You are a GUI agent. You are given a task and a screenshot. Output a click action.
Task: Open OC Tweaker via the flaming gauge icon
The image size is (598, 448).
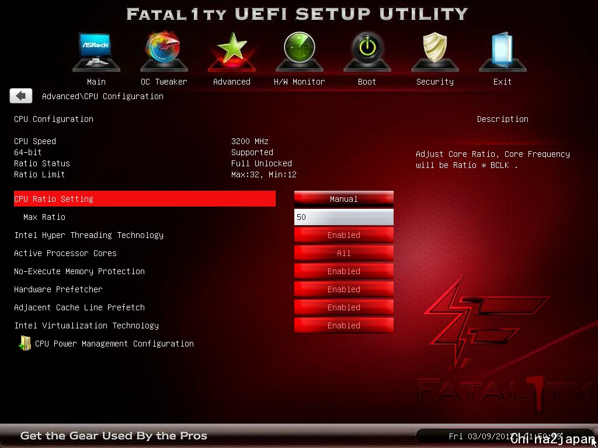164,51
